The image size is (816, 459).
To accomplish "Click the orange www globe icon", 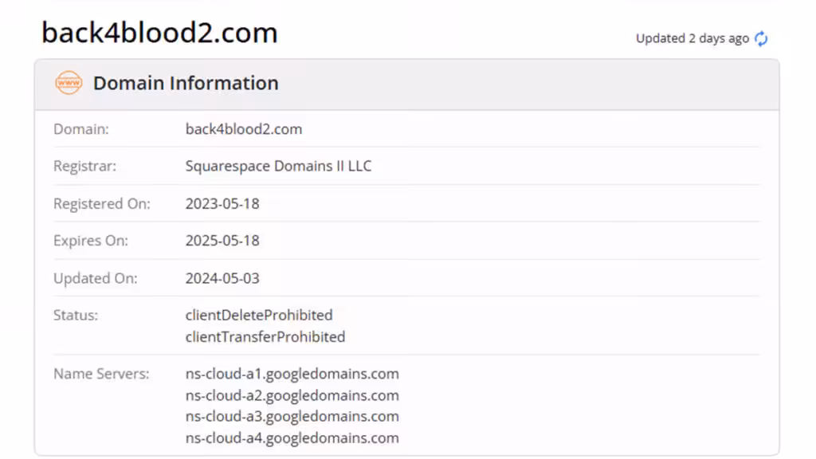I will (69, 83).
